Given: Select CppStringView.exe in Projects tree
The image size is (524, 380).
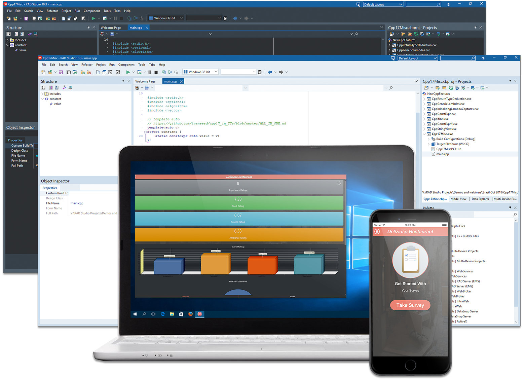Looking at the screenshot, I should 444,129.
